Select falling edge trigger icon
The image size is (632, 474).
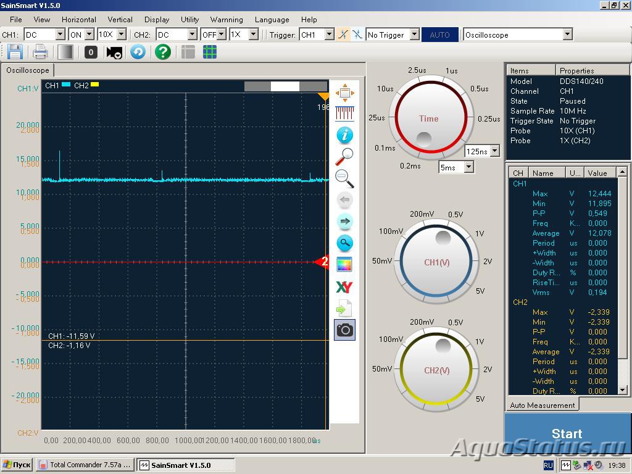tap(357, 35)
